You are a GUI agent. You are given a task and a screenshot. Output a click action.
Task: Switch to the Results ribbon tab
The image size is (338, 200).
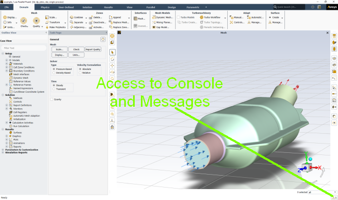(x=109, y=7)
